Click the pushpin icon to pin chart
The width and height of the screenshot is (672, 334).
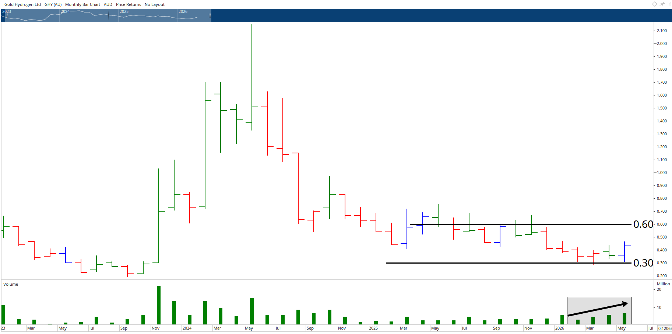[662, 4]
